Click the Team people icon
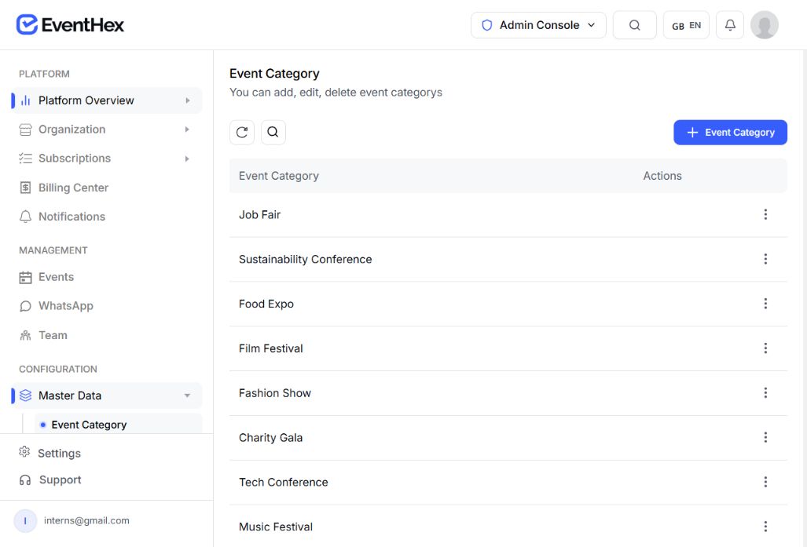 click(x=25, y=336)
